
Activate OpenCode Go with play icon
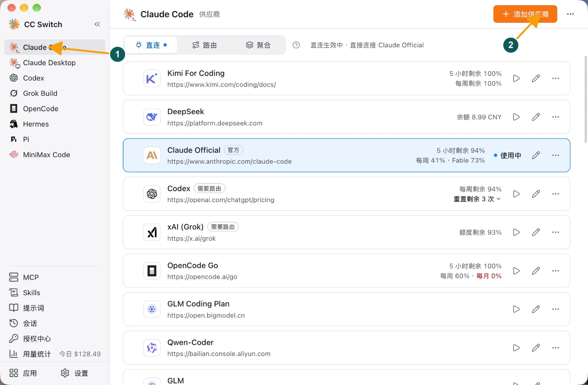[x=516, y=271]
